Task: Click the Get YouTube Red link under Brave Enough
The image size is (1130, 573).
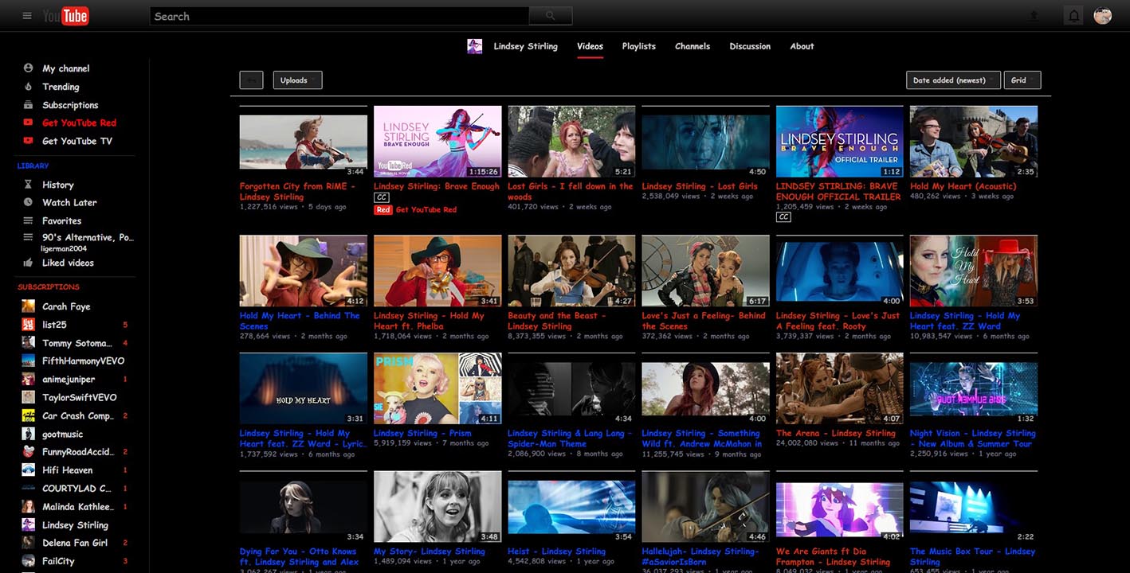Action: click(426, 210)
